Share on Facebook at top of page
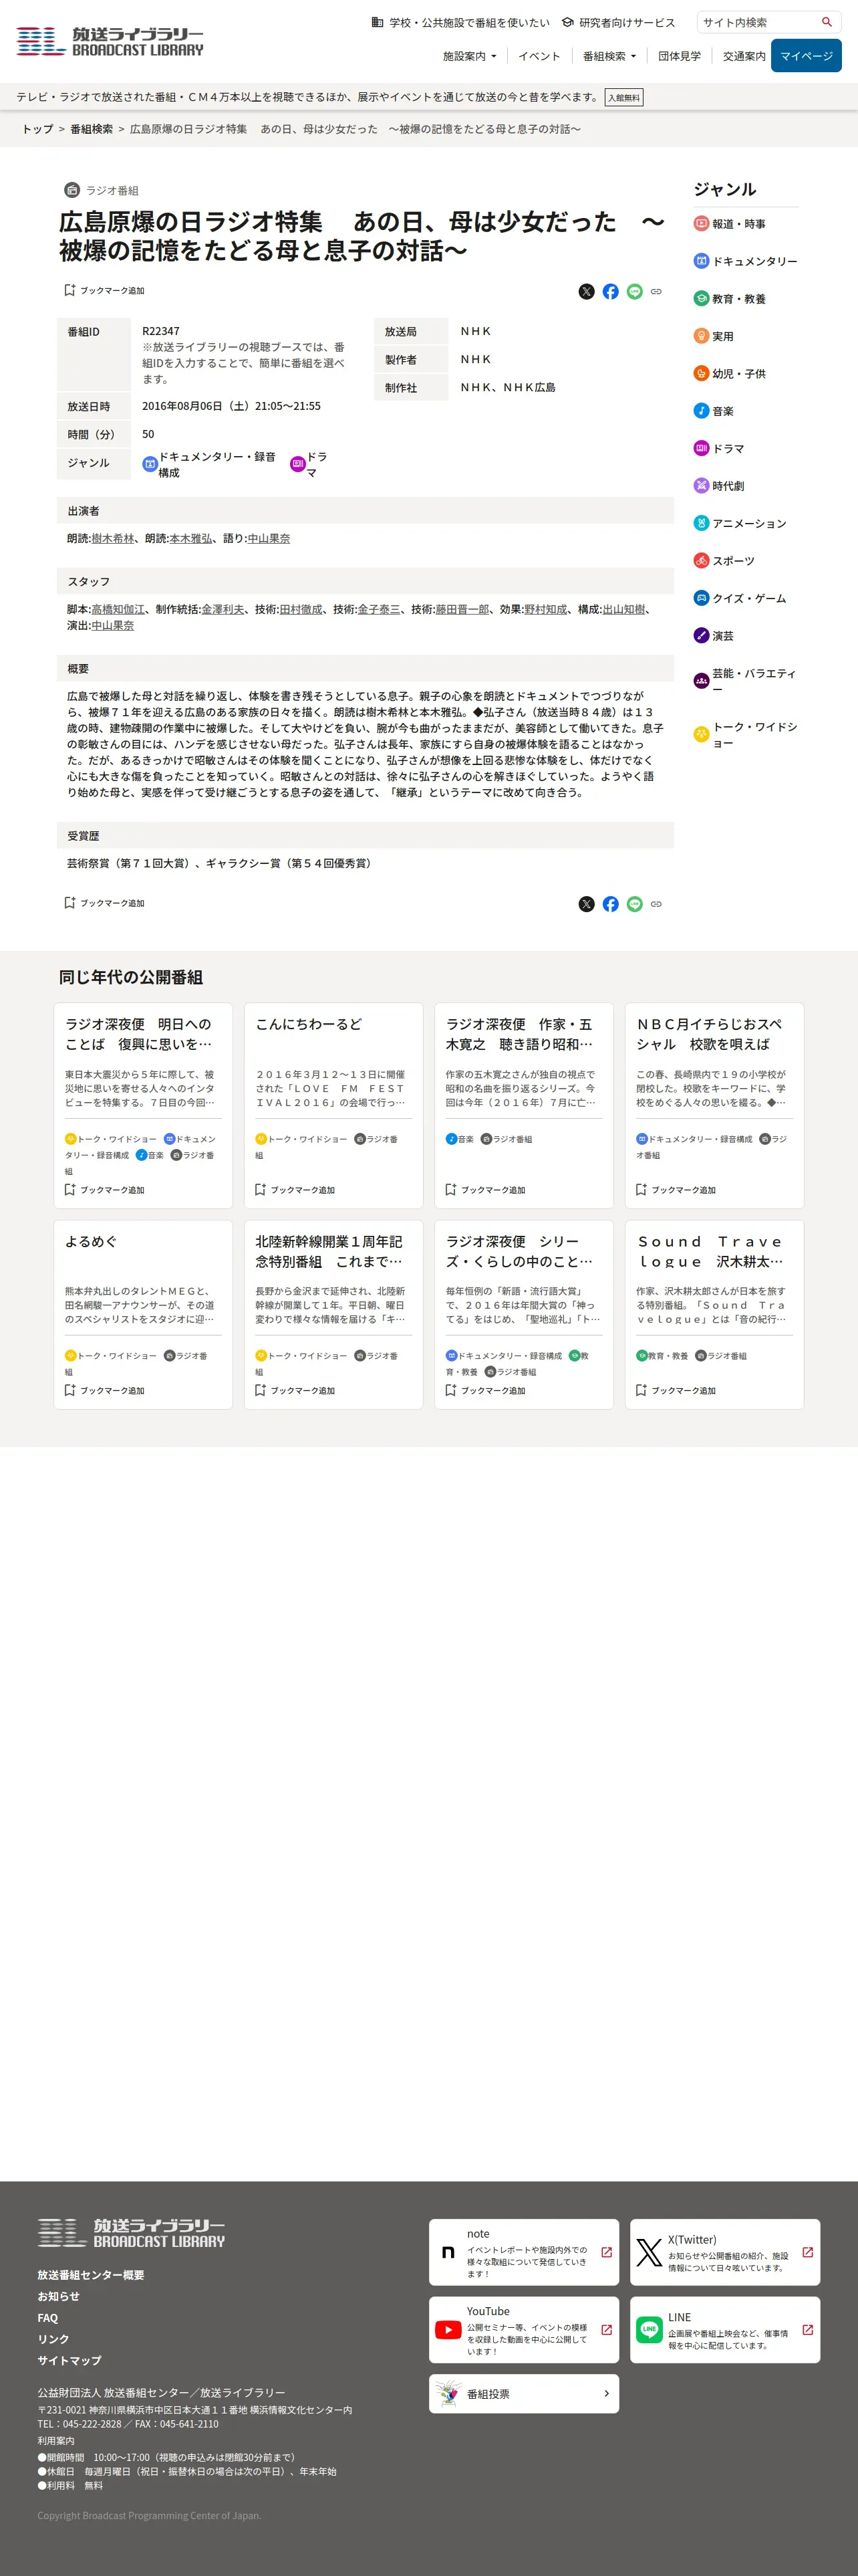Image resolution: width=858 pixels, height=2576 pixels. (610, 292)
